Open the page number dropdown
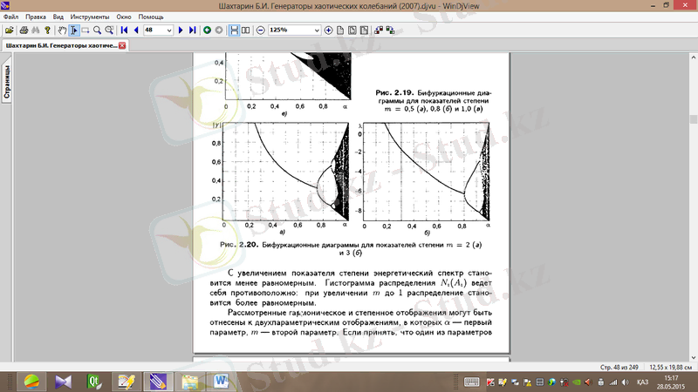Viewport: 698px width, 392px height. [169, 30]
